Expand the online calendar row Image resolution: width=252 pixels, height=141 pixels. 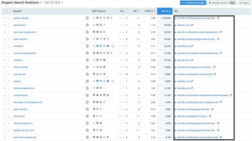pyautogui.click(x=5, y=67)
